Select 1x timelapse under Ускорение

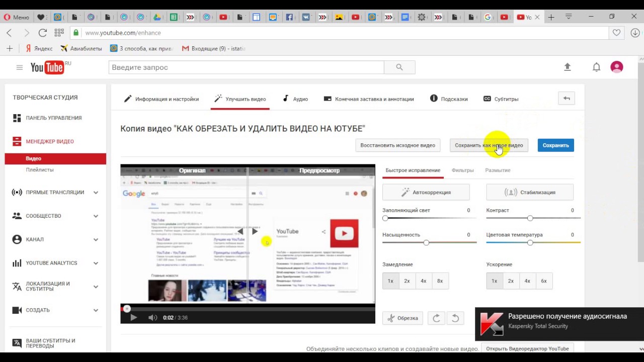tap(494, 281)
